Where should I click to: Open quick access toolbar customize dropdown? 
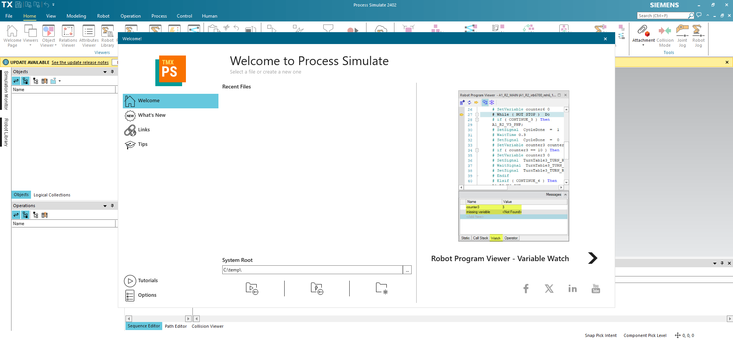point(53,5)
